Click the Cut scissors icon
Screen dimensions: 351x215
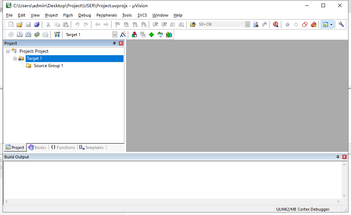48,25
